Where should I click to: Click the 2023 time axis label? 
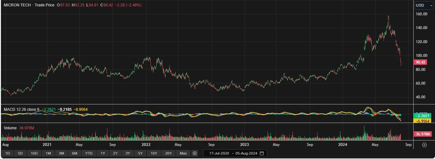[x=245, y=144]
